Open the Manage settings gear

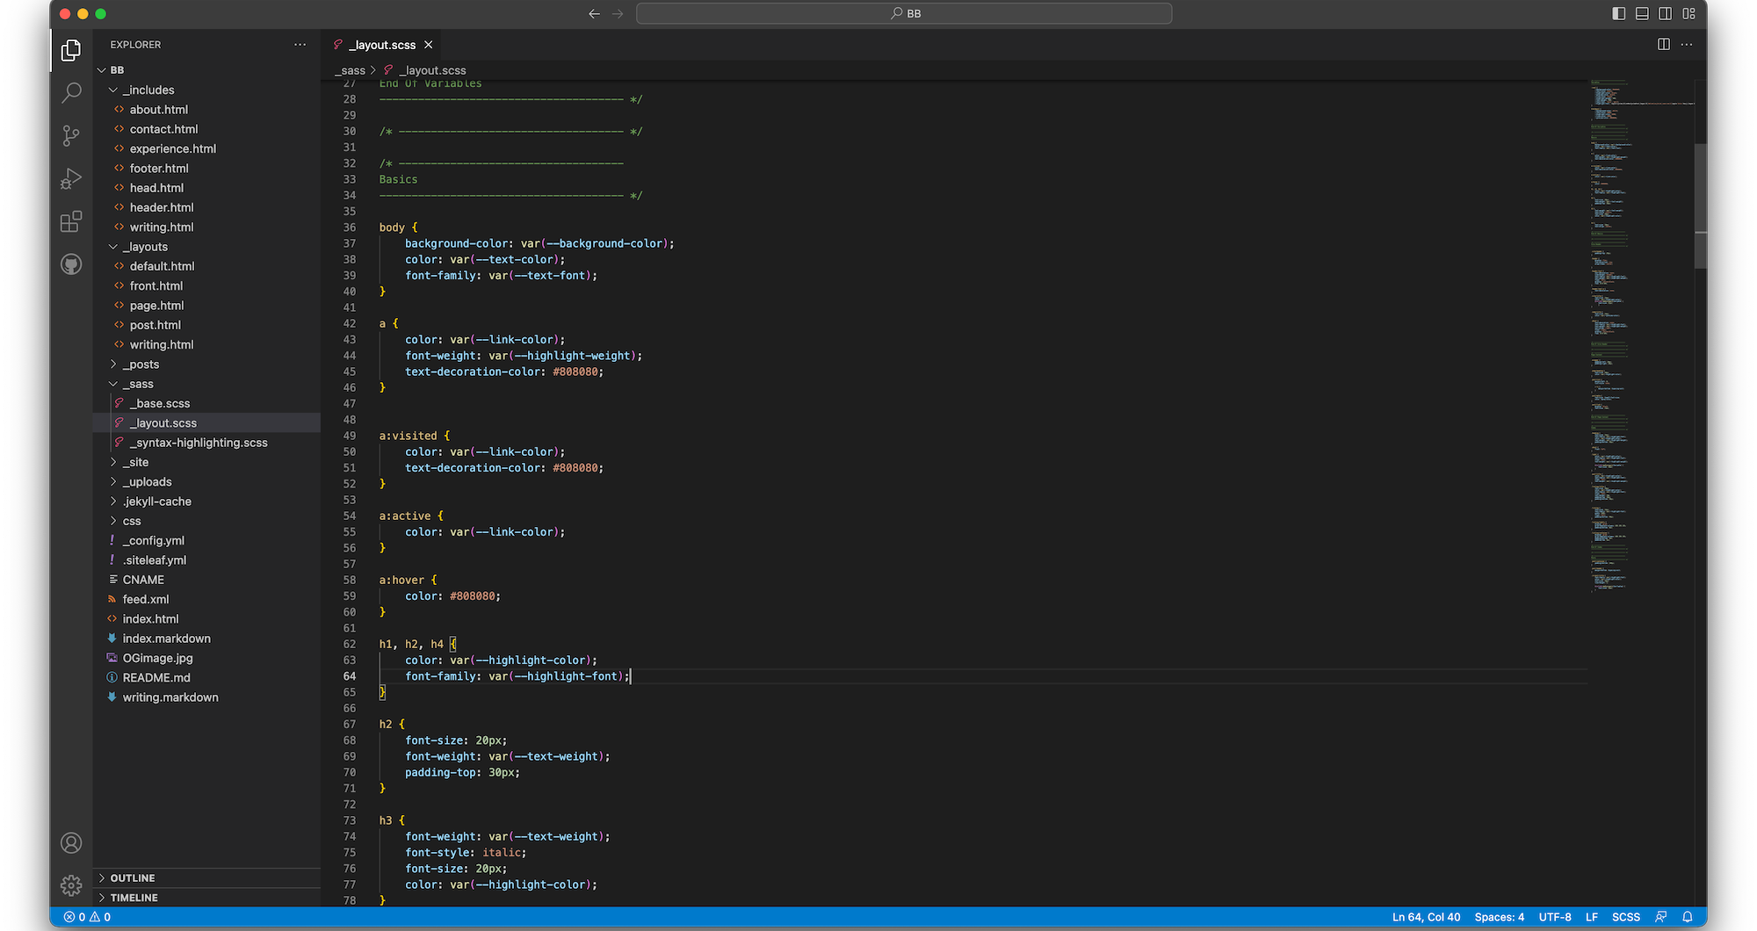click(70, 885)
